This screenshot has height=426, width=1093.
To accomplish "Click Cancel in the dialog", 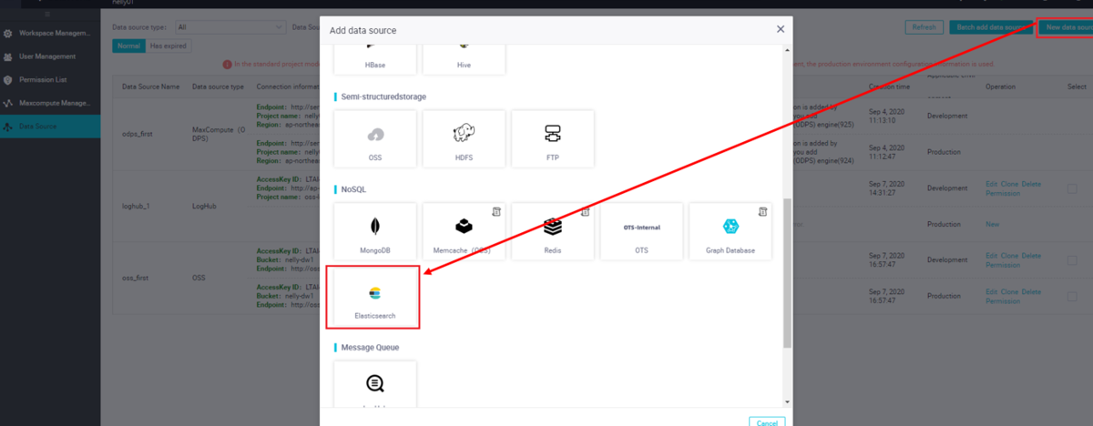I will (767, 421).
